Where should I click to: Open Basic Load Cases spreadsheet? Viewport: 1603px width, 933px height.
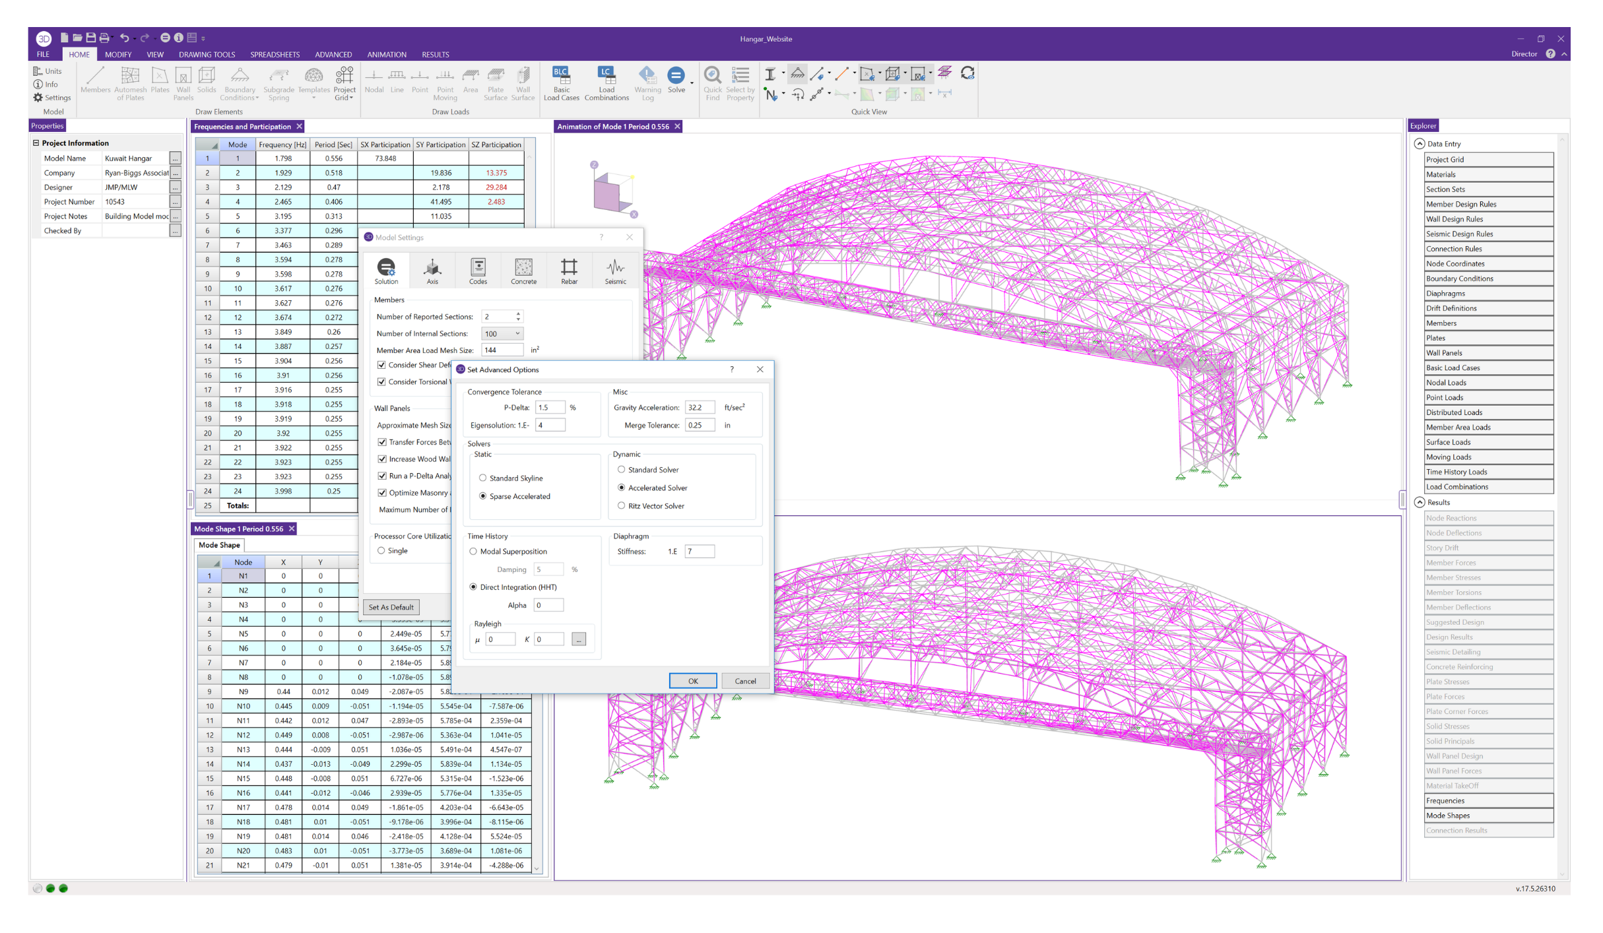coord(561,76)
